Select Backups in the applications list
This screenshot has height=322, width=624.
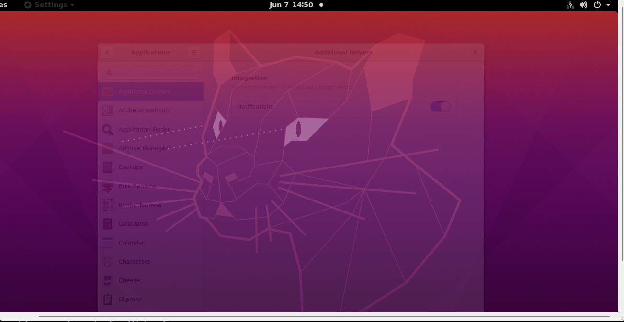(130, 167)
